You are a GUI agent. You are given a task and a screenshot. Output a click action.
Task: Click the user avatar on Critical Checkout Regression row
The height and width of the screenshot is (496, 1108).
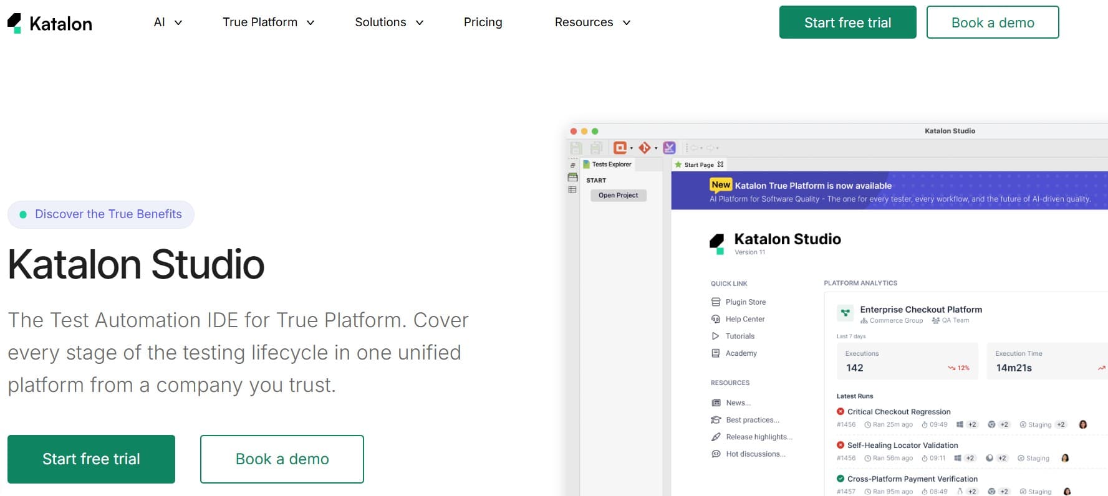pos(1083,425)
